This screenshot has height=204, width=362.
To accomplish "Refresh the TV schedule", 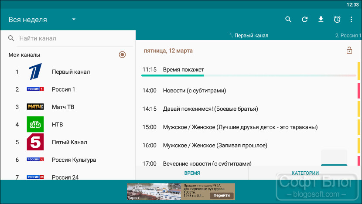I will point(304,19).
